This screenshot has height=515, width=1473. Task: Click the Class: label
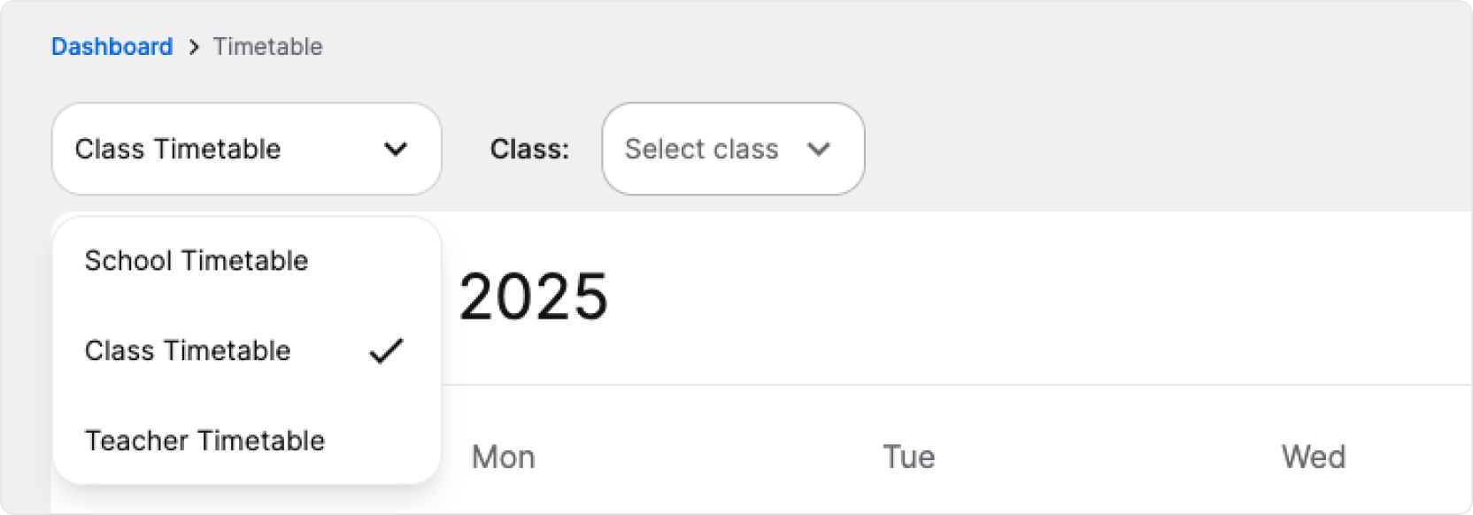tap(528, 149)
